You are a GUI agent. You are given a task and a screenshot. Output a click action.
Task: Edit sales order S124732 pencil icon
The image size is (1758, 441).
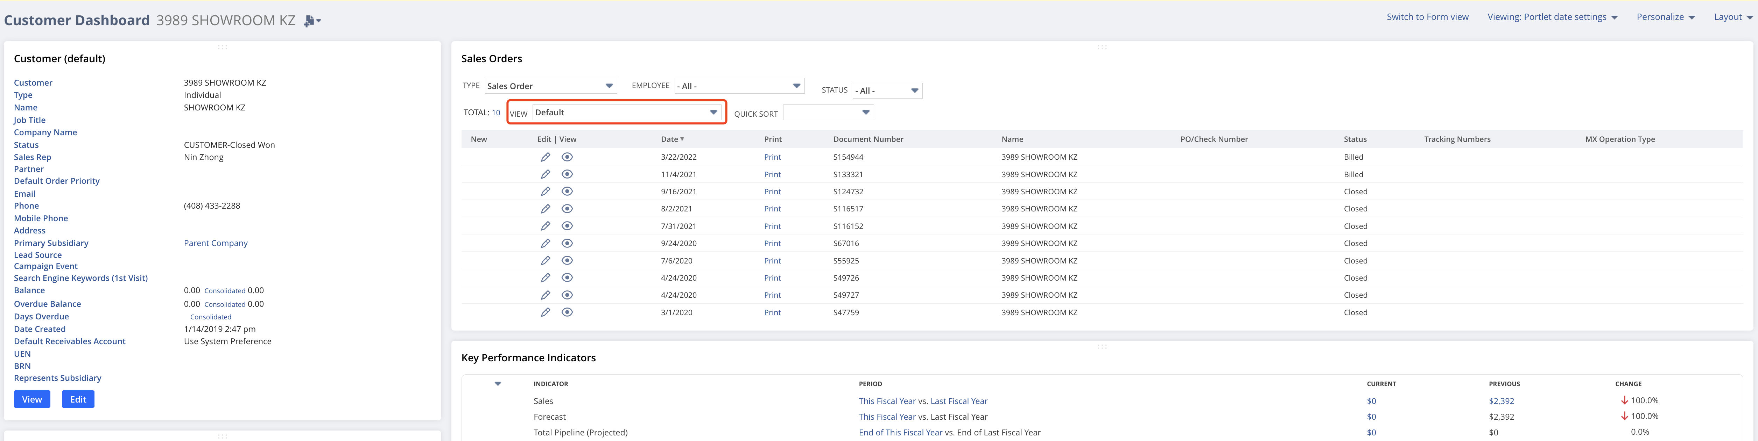coord(545,191)
